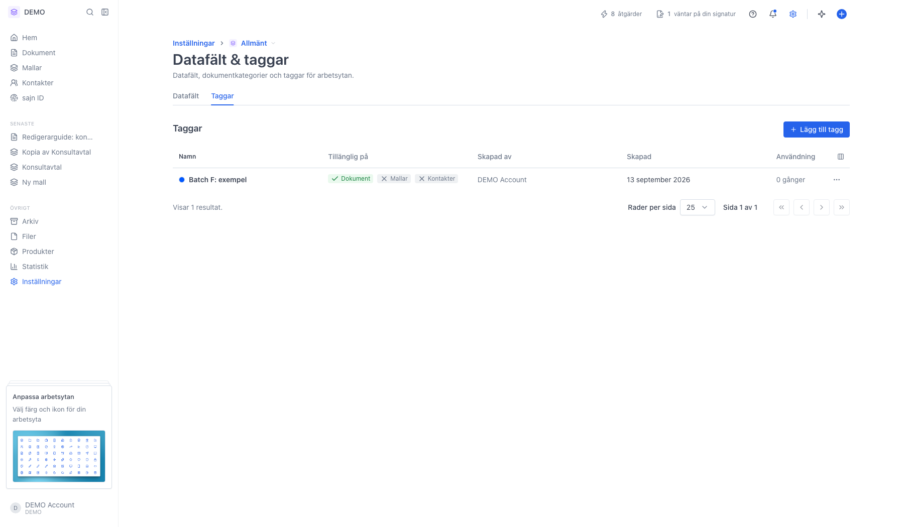Open the AI sparkle icon

point(822,14)
